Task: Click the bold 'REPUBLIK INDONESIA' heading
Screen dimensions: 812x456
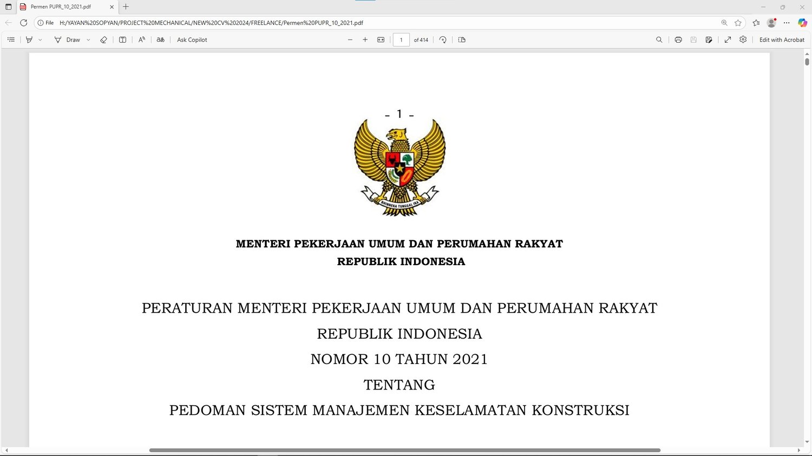Action: pos(401,262)
